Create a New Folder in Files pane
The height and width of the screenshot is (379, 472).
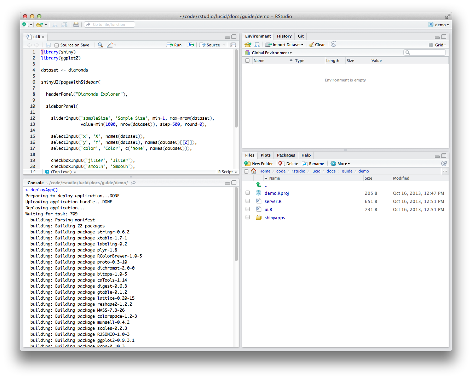click(x=259, y=163)
